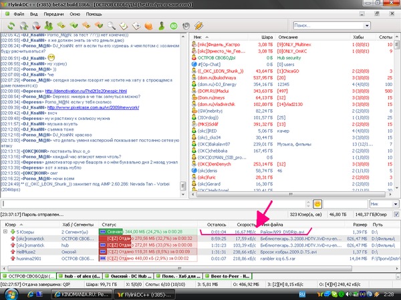Screen dimensions: 401x300
Task: Open demotivation.ru link in chat
Action: point(86,91)
